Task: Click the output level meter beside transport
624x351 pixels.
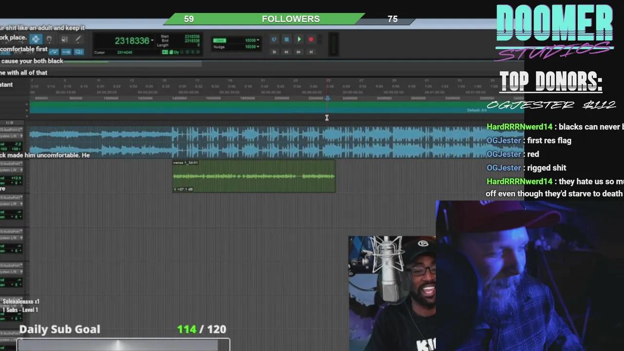Action: pyautogui.click(x=334, y=44)
